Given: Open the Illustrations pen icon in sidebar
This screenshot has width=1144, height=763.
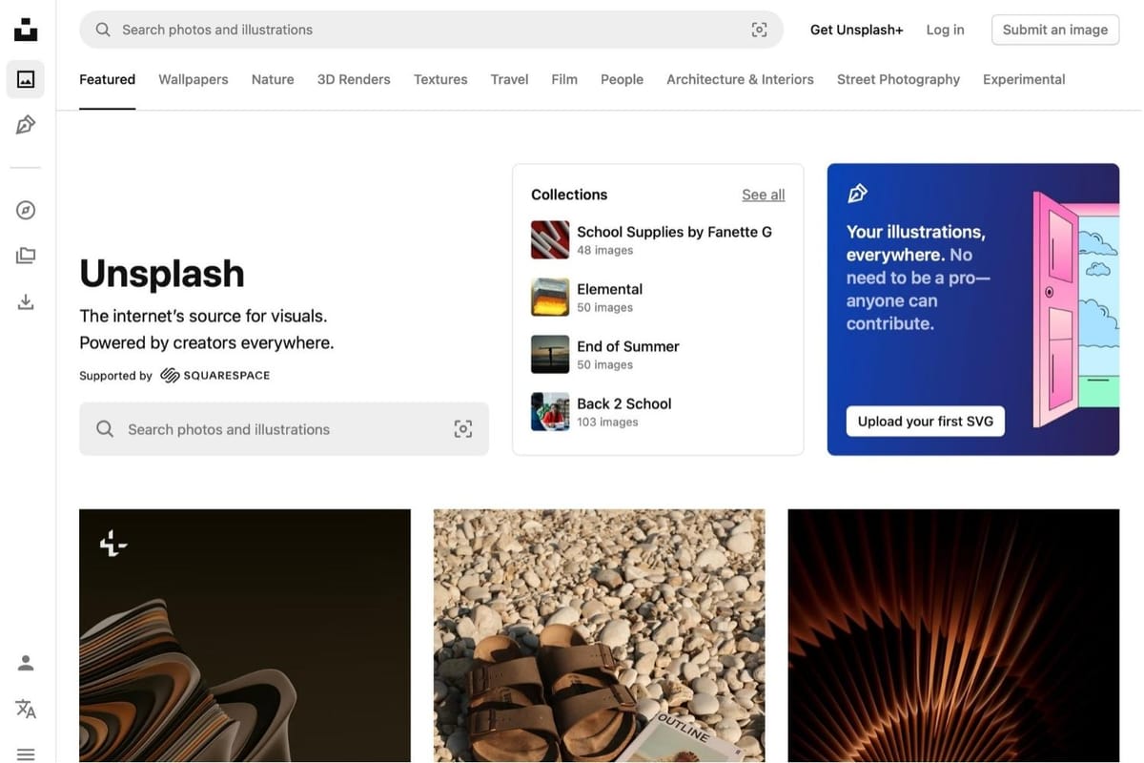Looking at the screenshot, I should (26, 125).
